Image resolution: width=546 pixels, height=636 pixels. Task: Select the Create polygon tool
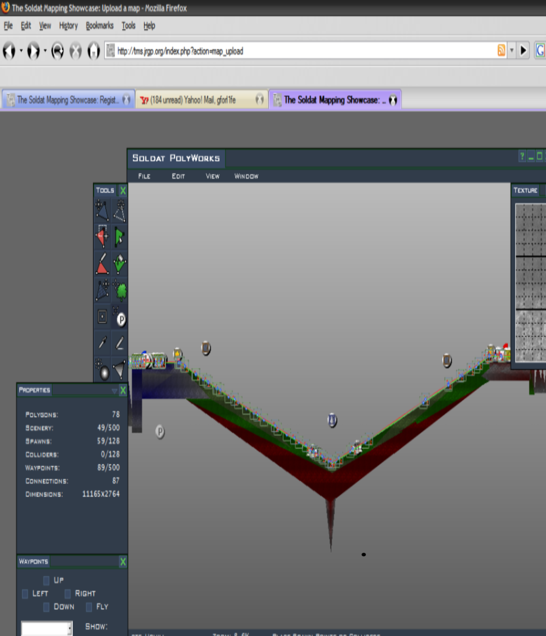click(120, 210)
